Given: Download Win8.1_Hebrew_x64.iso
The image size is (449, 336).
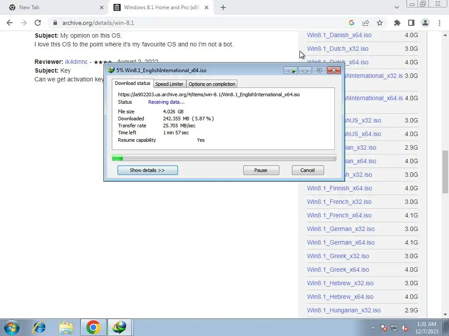Looking at the screenshot, I should [x=340, y=297].
